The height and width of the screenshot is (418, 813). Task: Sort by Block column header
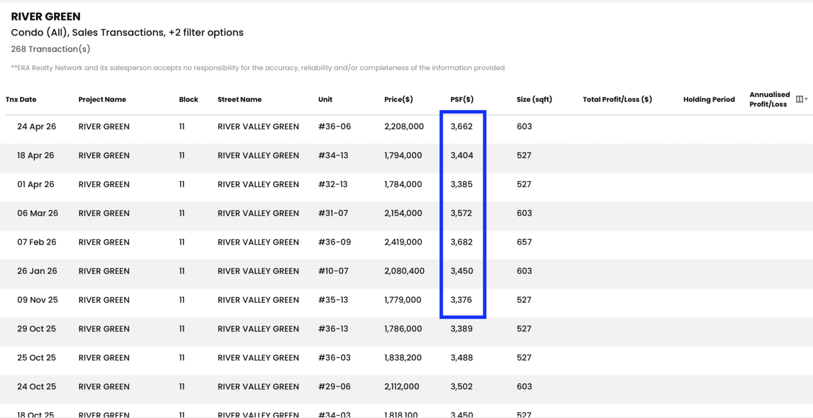[x=188, y=99]
